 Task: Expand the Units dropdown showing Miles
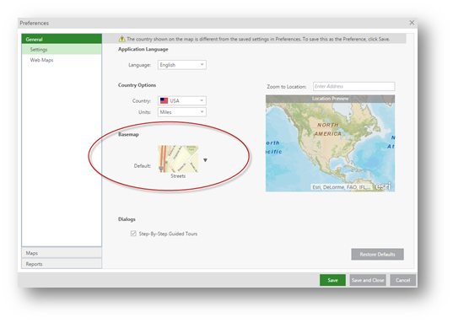(x=182, y=112)
